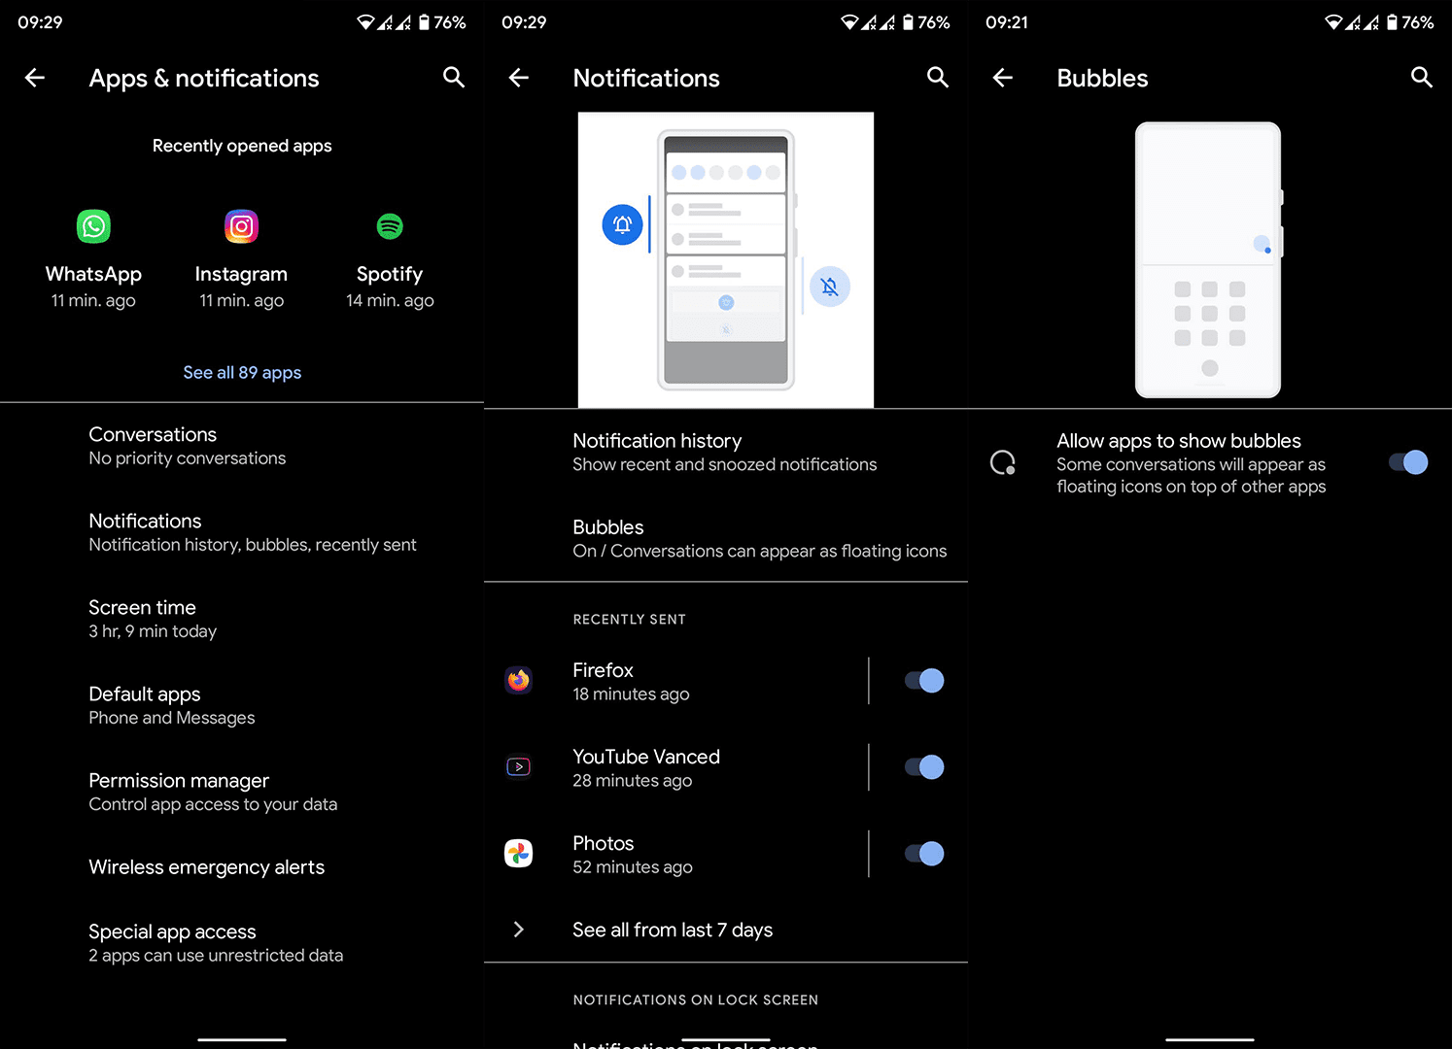The height and width of the screenshot is (1049, 1452).
Task: Open Default apps entry
Action: pyautogui.click(x=242, y=705)
